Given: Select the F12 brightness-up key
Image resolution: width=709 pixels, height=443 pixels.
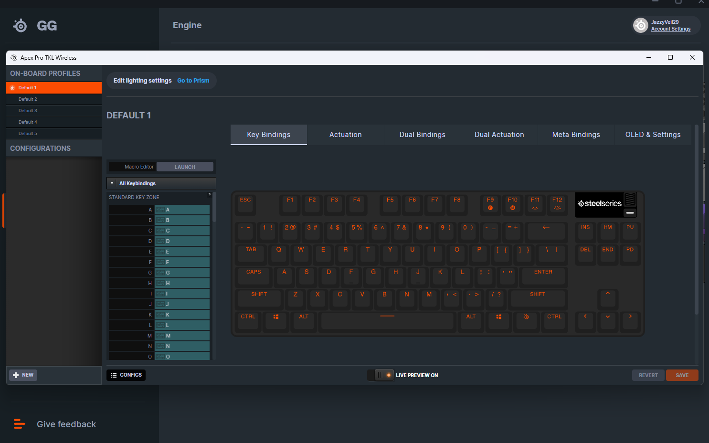Looking at the screenshot, I should 557,203.
